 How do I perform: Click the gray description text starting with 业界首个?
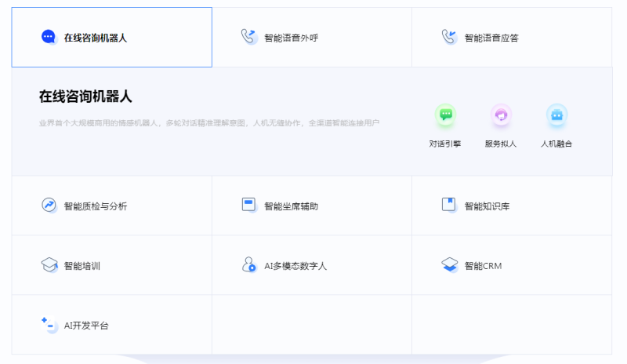coord(209,123)
